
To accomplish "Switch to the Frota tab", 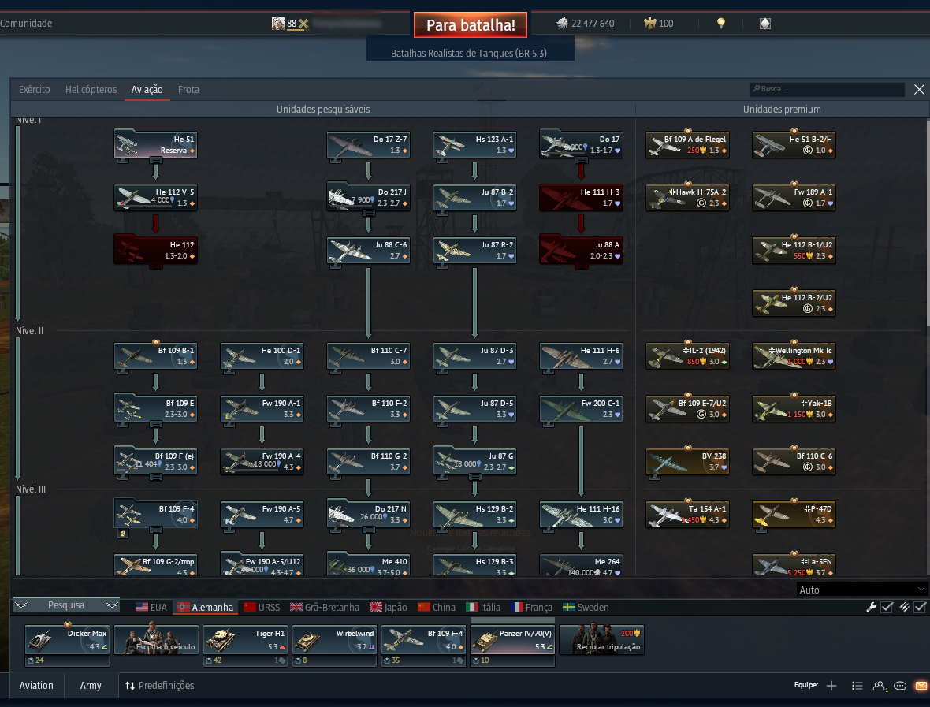I will [188, 90].
